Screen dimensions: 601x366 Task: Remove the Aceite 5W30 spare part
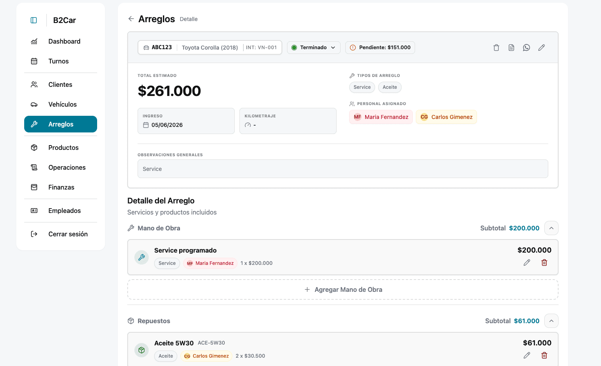pos(544,355)
